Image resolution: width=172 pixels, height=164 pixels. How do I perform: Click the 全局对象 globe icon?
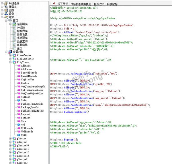[x=10, y=52]
